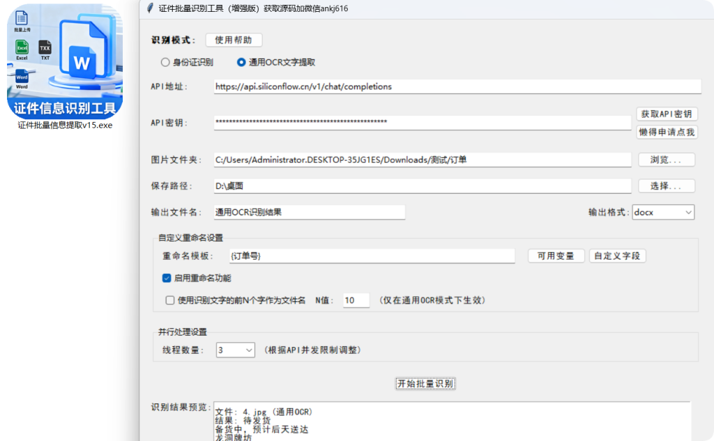Browse for the image folder with 浏览...
The height and width of the screenshot is (441, 714).
pyautogui.click(x=667, y=160)
